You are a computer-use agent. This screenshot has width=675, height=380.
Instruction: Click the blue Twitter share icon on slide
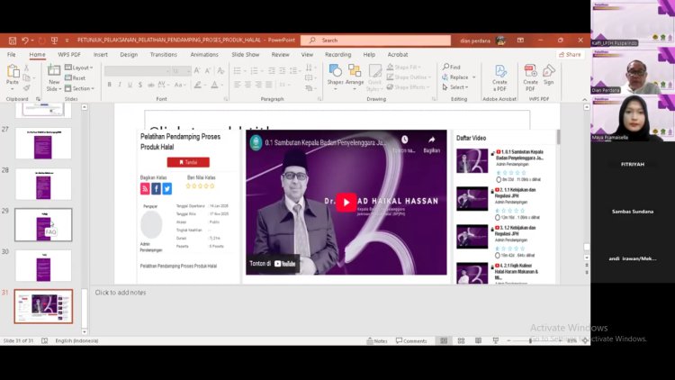click(167, 189)
